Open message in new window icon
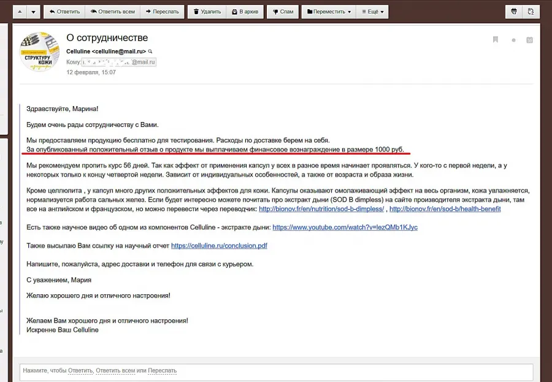552x382 pixels. coord(531,12)
